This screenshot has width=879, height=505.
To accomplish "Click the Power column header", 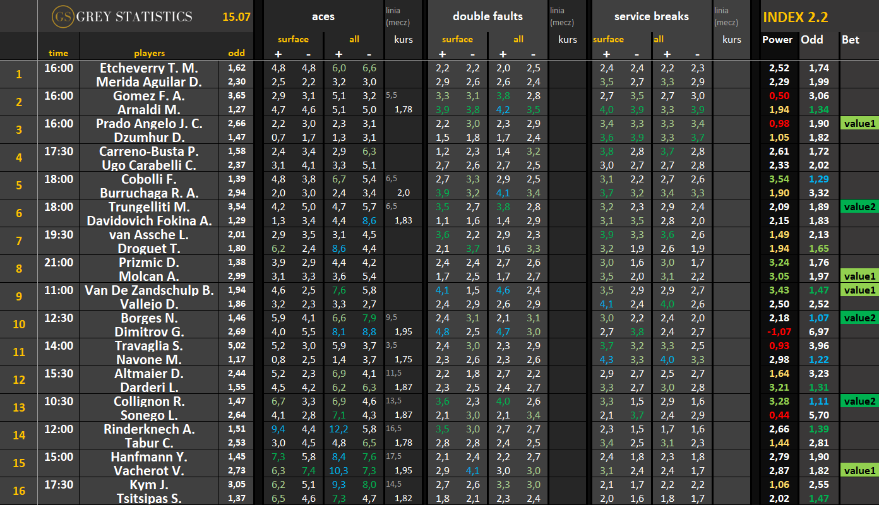I will point(777,39).
